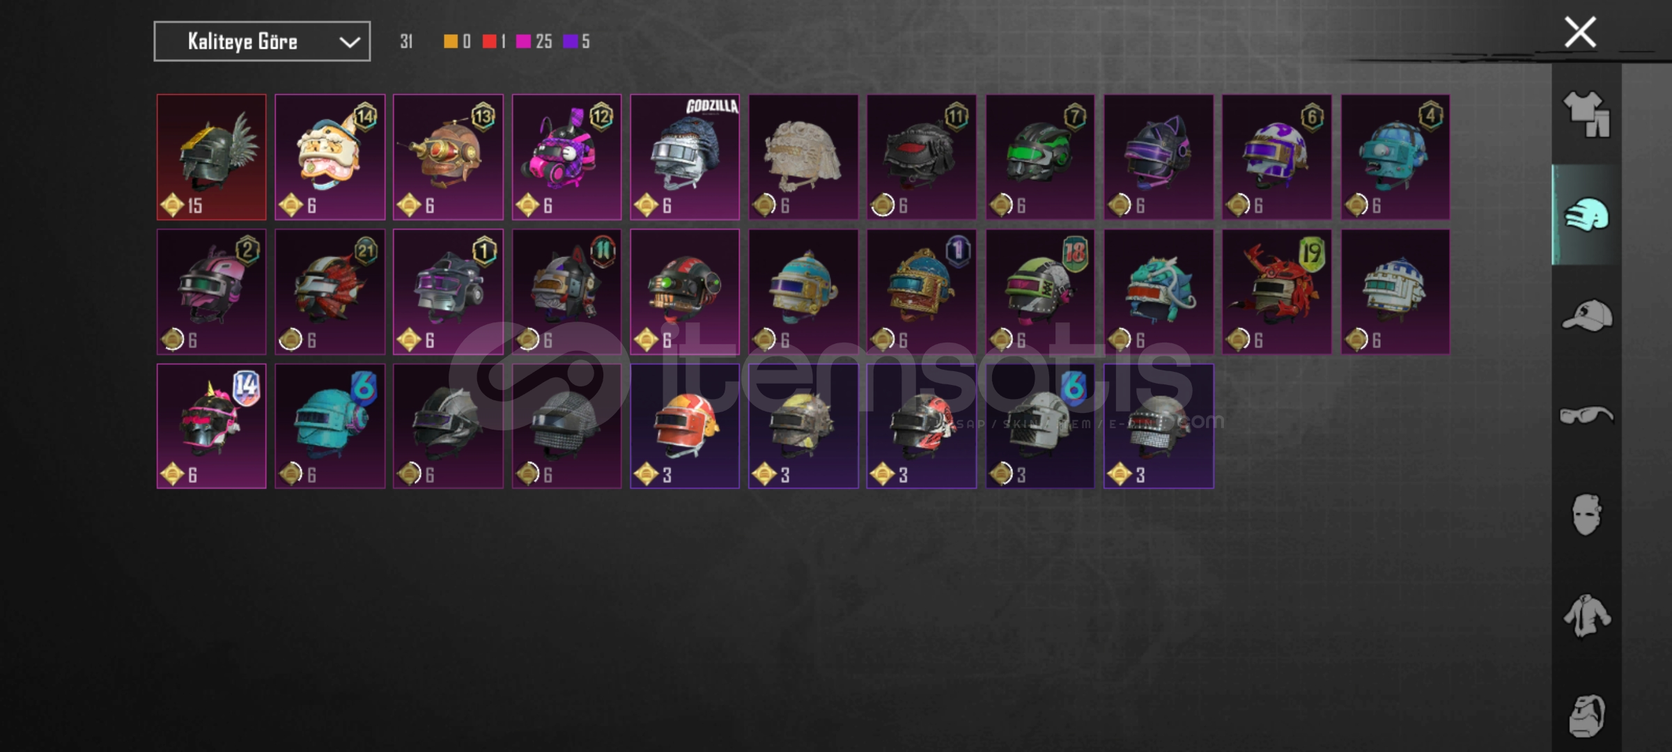
Task: Select the helmet category icon in sidebar
Action: [1587, 214]
